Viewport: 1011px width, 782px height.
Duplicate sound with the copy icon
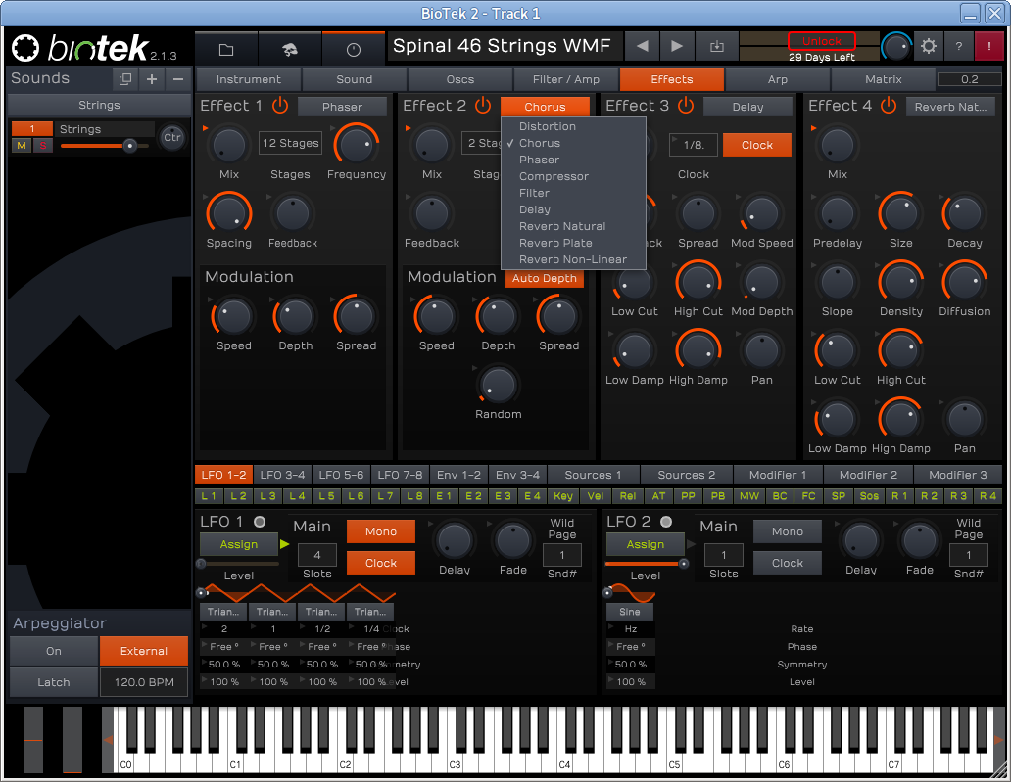coord(125,79)
